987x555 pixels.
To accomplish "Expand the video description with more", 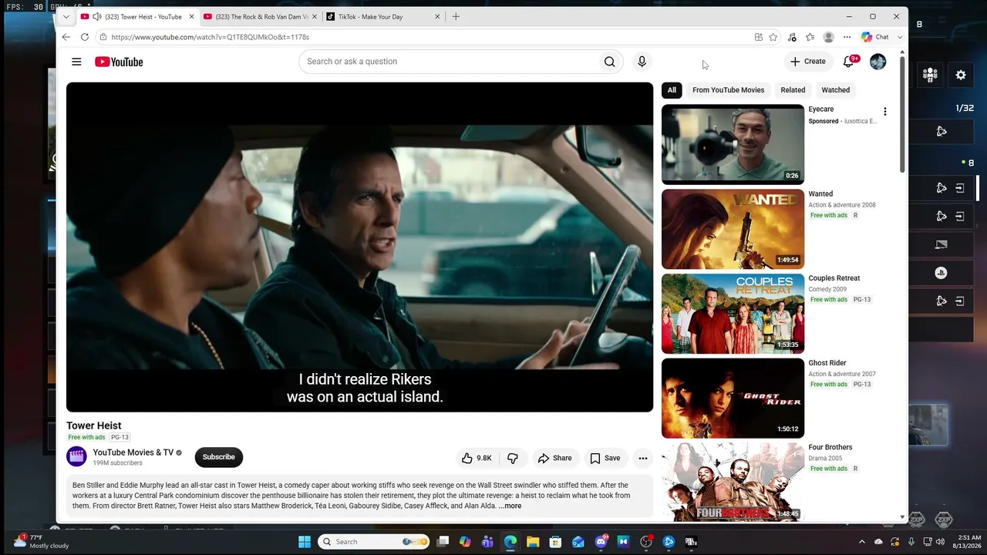I will 510,506.
